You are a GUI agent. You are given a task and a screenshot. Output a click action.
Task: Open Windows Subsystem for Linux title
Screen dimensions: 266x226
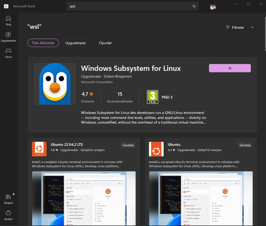point(131,68)
